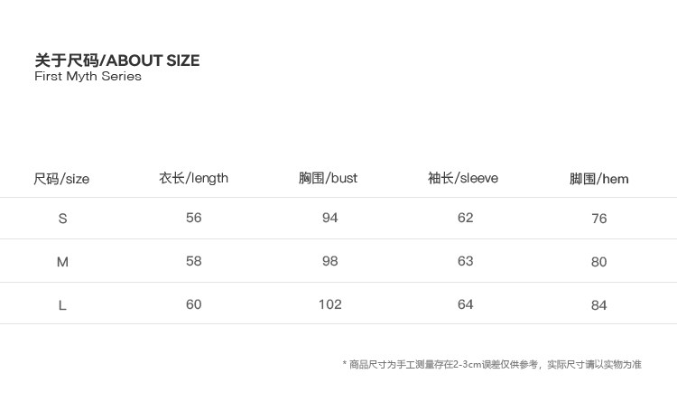The width and height of the screenshot is (677, 420).
Task: Click the measurement disclaimer footnote text
Action: tap(492, 365)
